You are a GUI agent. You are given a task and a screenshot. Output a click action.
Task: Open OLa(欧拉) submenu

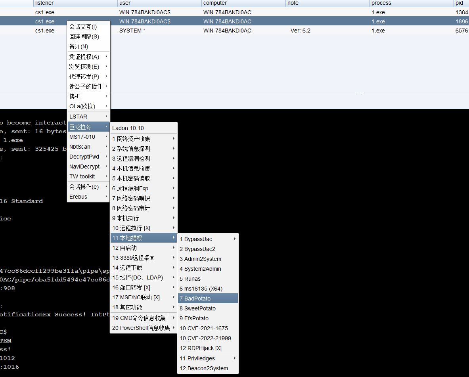pyautogui.click(x=88, y=106)
